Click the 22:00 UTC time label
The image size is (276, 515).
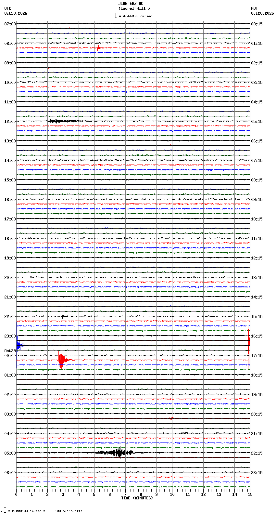coord(10,317)
